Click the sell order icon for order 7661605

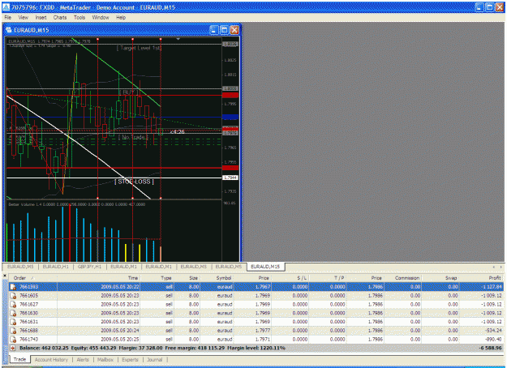point(13,296)
